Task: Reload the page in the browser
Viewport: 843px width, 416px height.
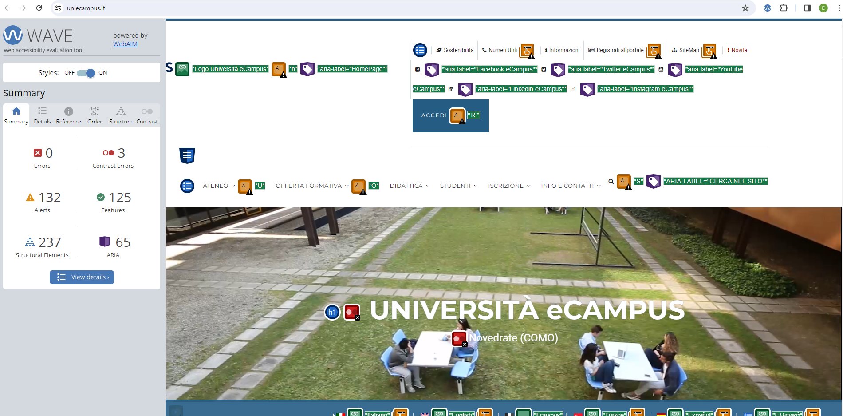Action: (x=39, y=8)
